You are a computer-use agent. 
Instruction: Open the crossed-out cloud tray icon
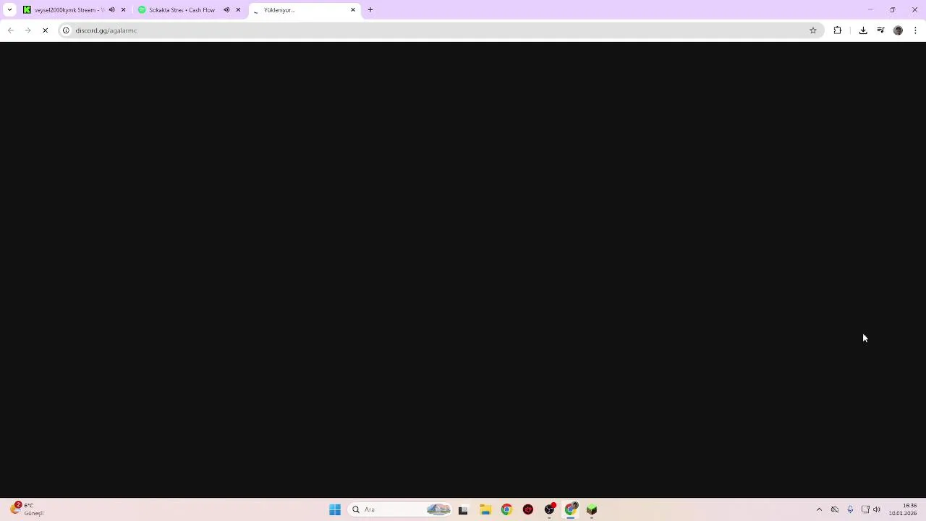(x=835, y=509)
